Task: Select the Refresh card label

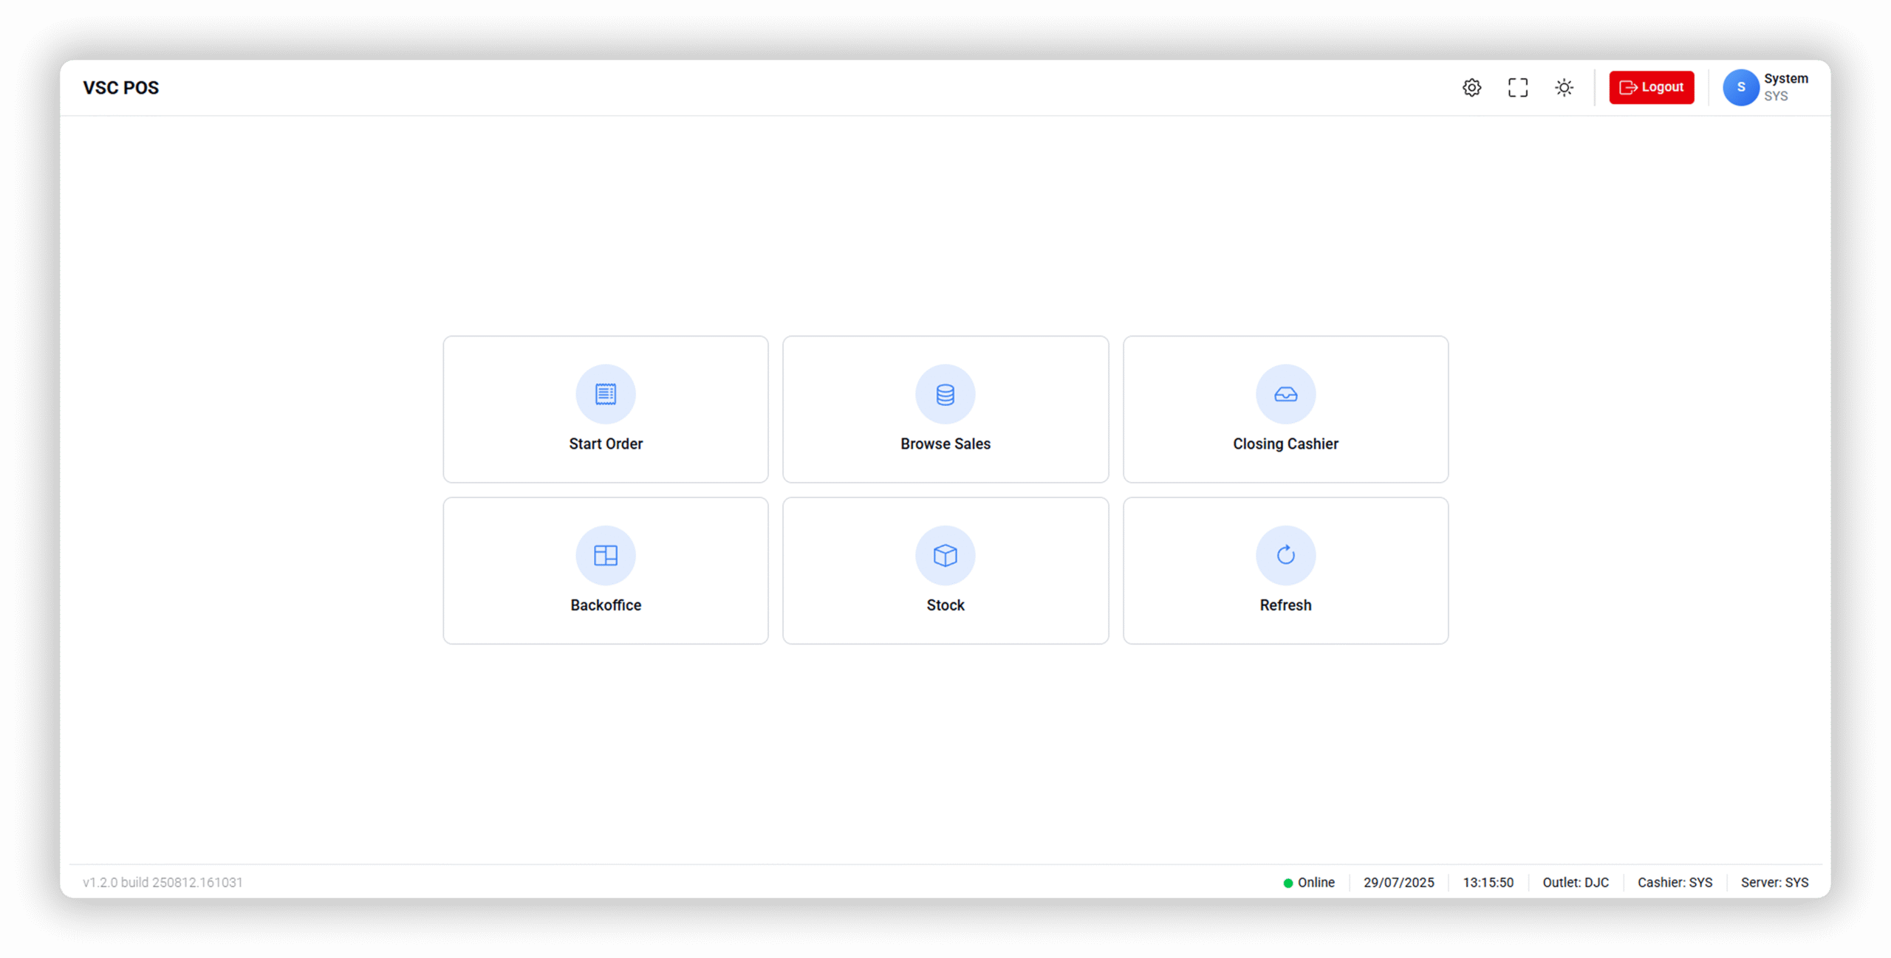Action: coord(1285,605)
